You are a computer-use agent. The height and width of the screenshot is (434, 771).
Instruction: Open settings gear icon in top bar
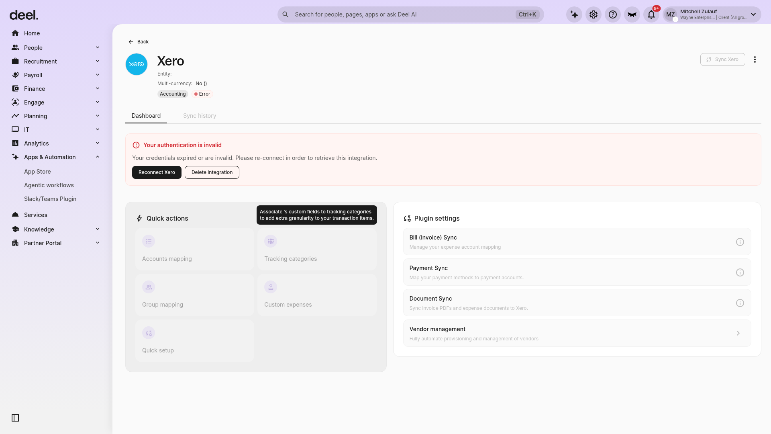(594, 14)
